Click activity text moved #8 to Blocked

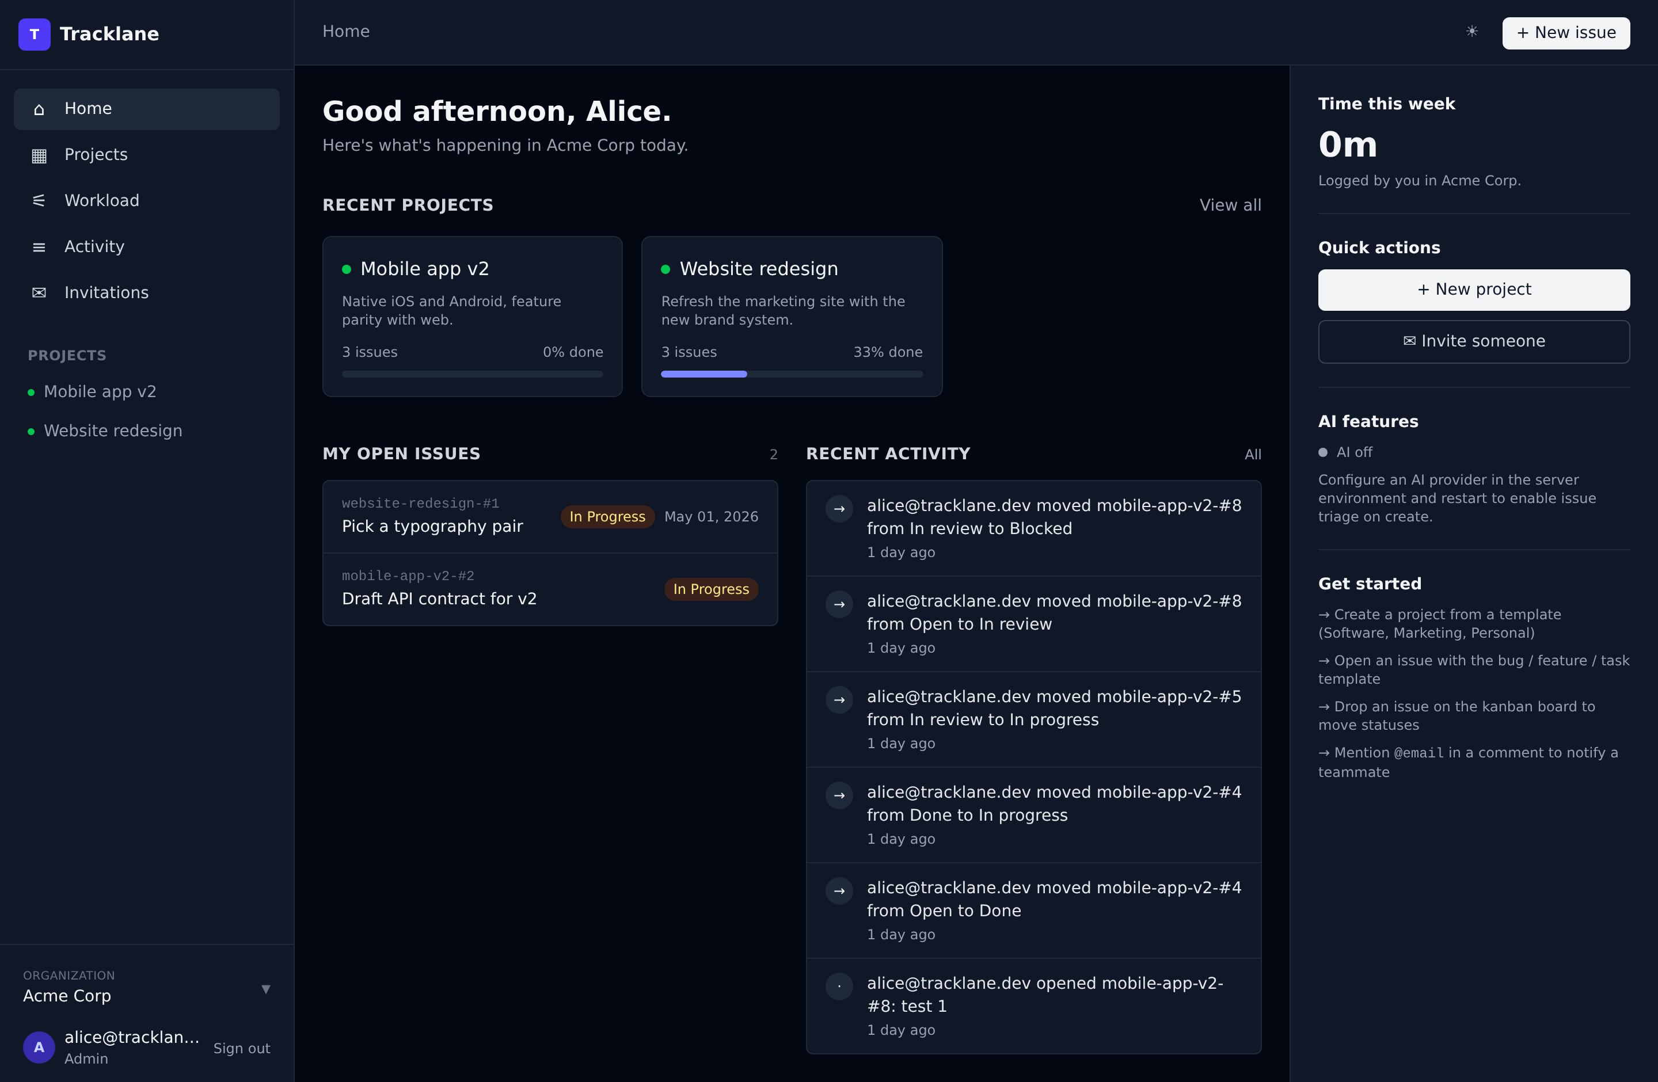pos(1054,517)
